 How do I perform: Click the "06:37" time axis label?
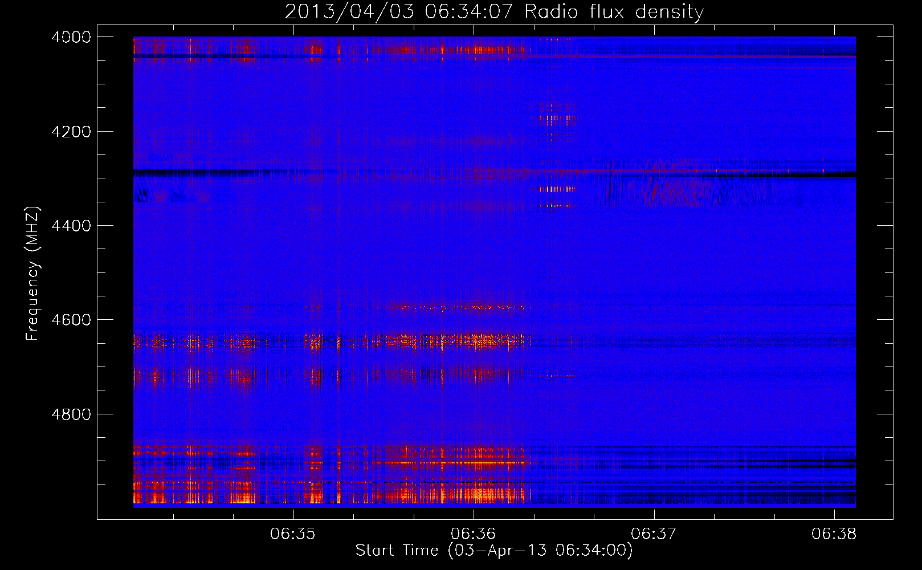[654, 534]
